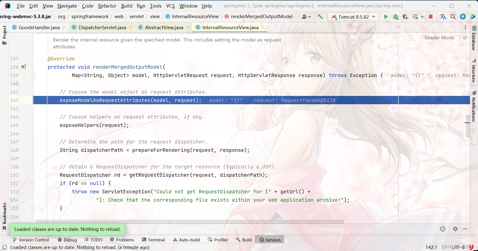Open the Tomcat 8.5.82 run configuration dropdown
The height and width of the screenshot is (251, 478).
pos(353,17)
